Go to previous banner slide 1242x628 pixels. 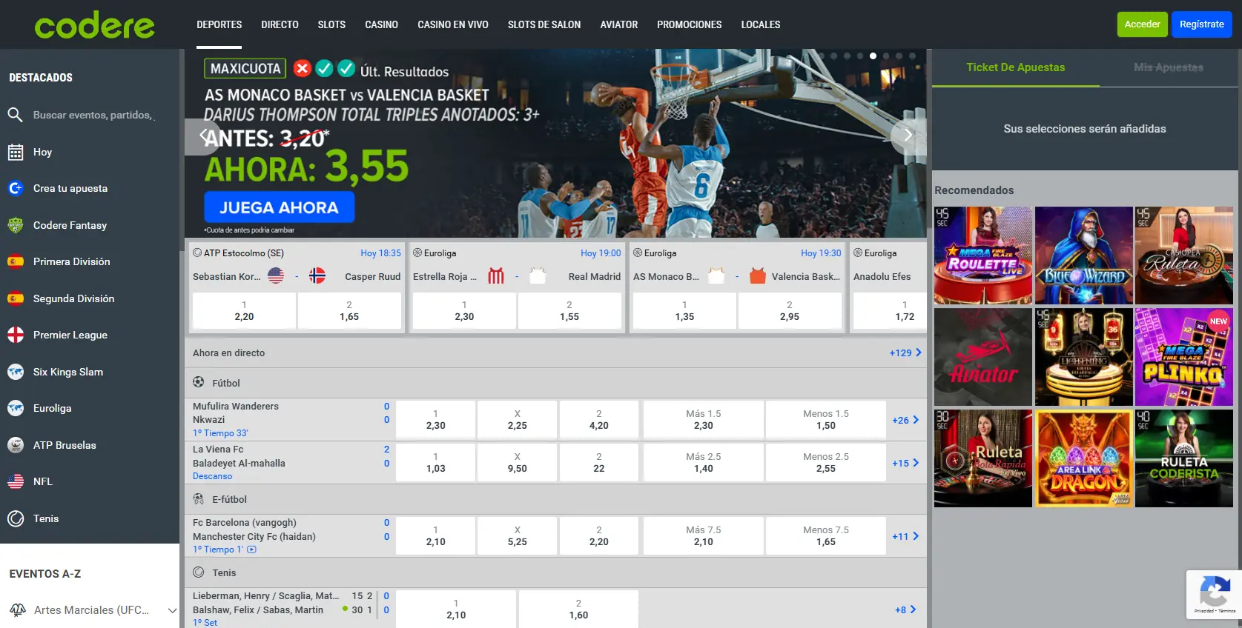coord(202,136)
